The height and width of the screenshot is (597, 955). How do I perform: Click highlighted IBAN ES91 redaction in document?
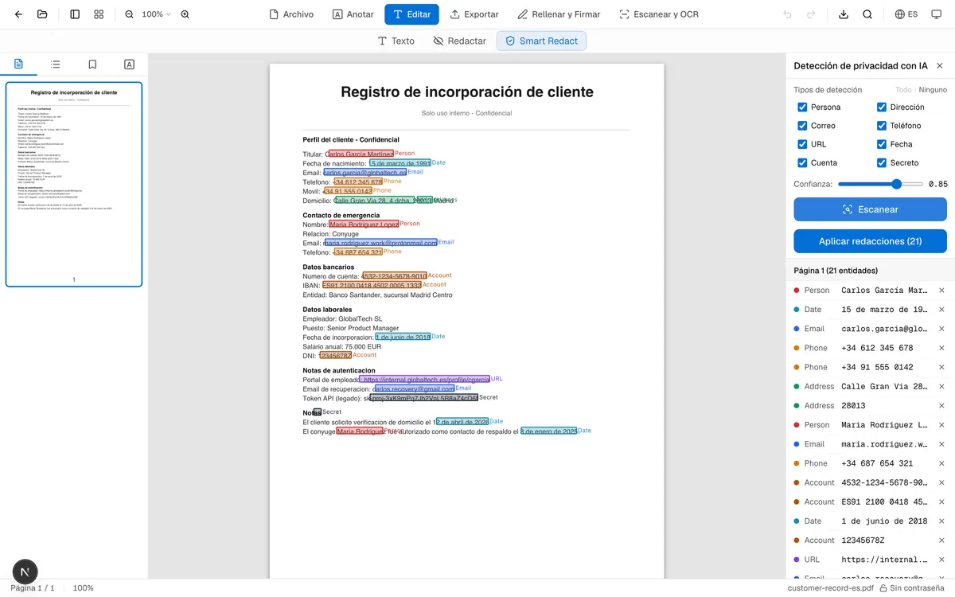[372, 285]
